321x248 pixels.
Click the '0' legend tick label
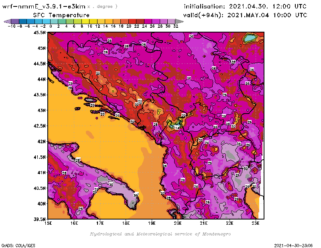tap(51, 26)
